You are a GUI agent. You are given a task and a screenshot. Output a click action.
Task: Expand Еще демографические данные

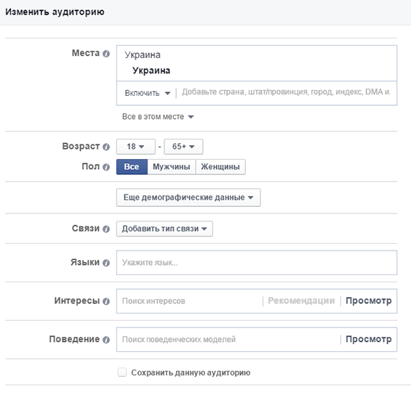click(188, 197)
